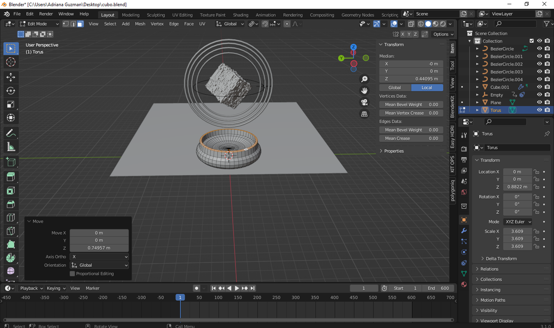Open the Options dropdown

coord(443,34)
